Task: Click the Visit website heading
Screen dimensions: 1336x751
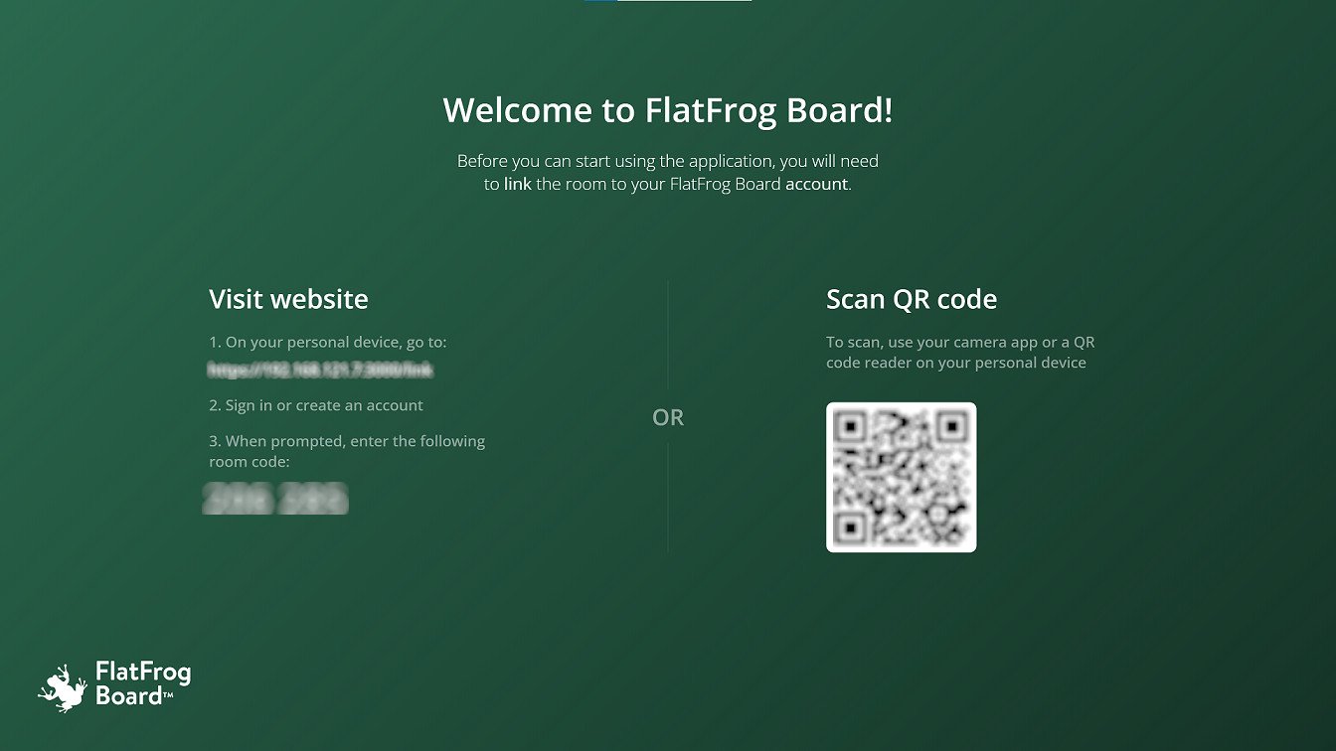Action: 288,299
